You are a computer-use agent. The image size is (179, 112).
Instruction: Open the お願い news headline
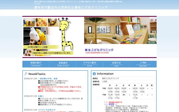point(41,96)
